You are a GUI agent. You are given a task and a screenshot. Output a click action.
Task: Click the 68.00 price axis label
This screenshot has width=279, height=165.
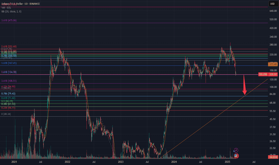pyautogui.click(x=273, y=103)
